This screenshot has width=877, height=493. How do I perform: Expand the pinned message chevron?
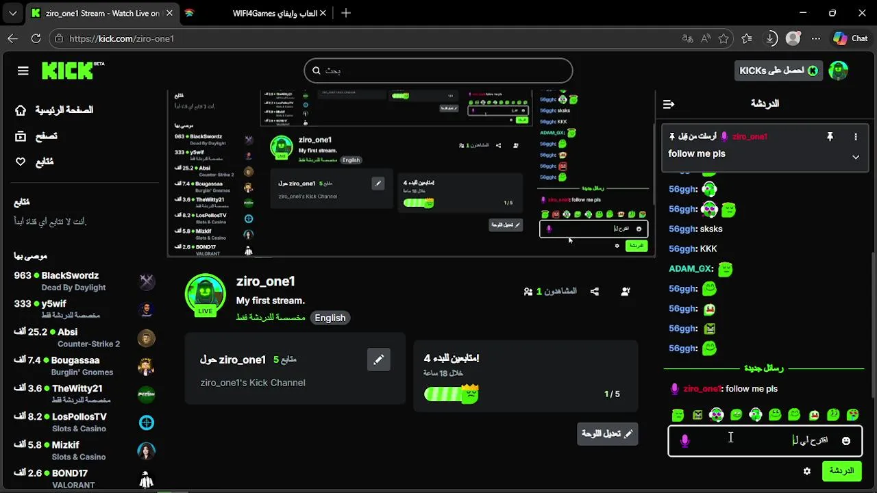pos(856,157)
